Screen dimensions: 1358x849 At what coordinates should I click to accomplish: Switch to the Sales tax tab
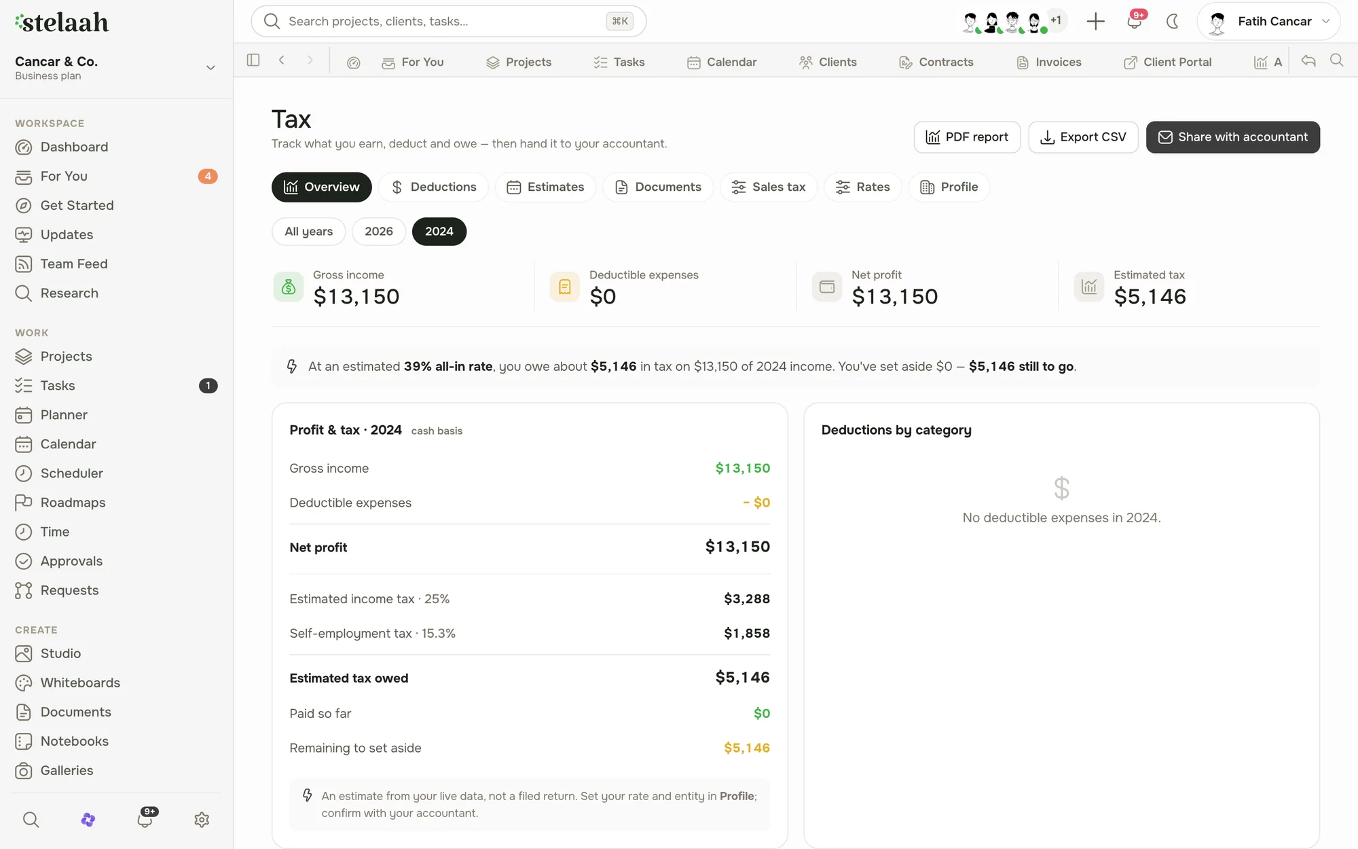point(769,187)
